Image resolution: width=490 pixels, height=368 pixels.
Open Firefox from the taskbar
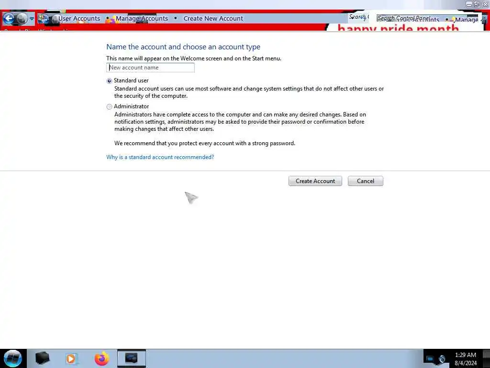click(x=102, y=358)
